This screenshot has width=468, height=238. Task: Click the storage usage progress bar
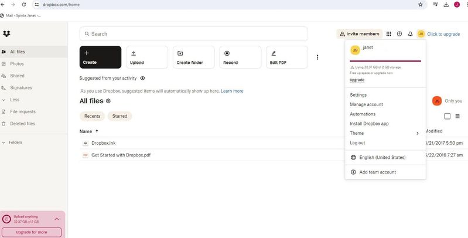pos(385,60)
